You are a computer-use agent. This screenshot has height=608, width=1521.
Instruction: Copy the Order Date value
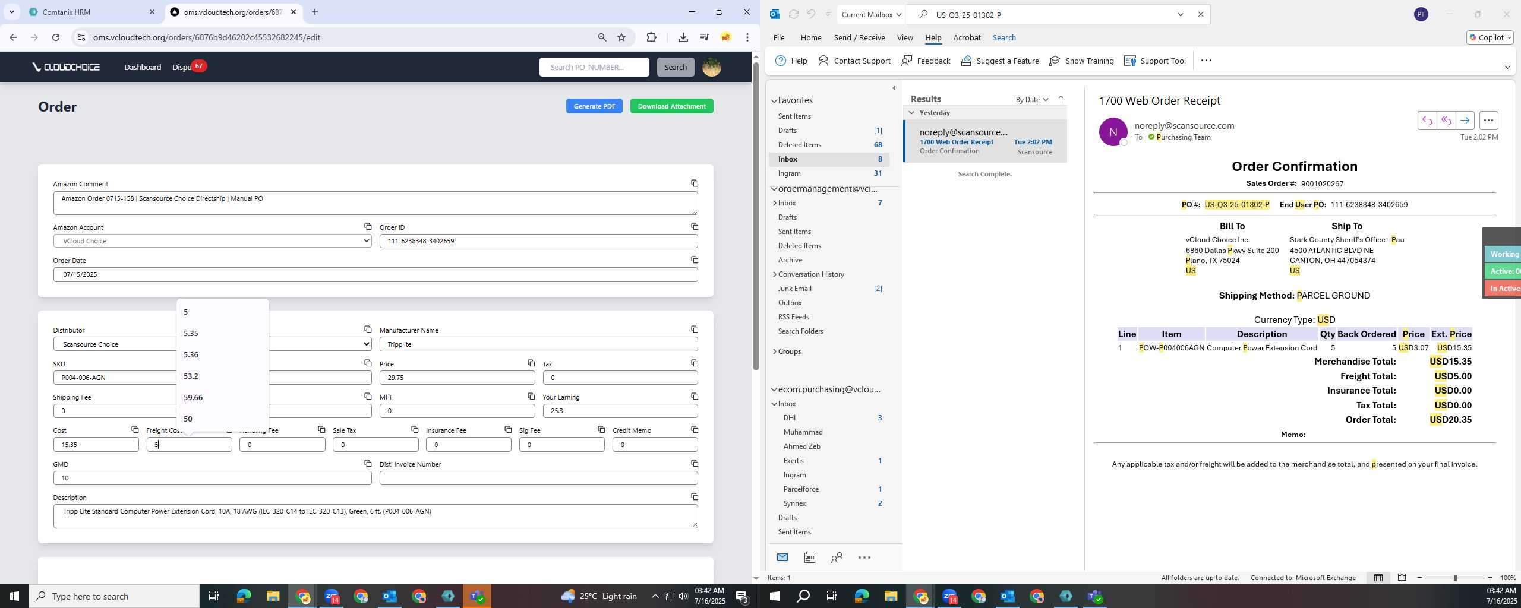coord(694,260)
